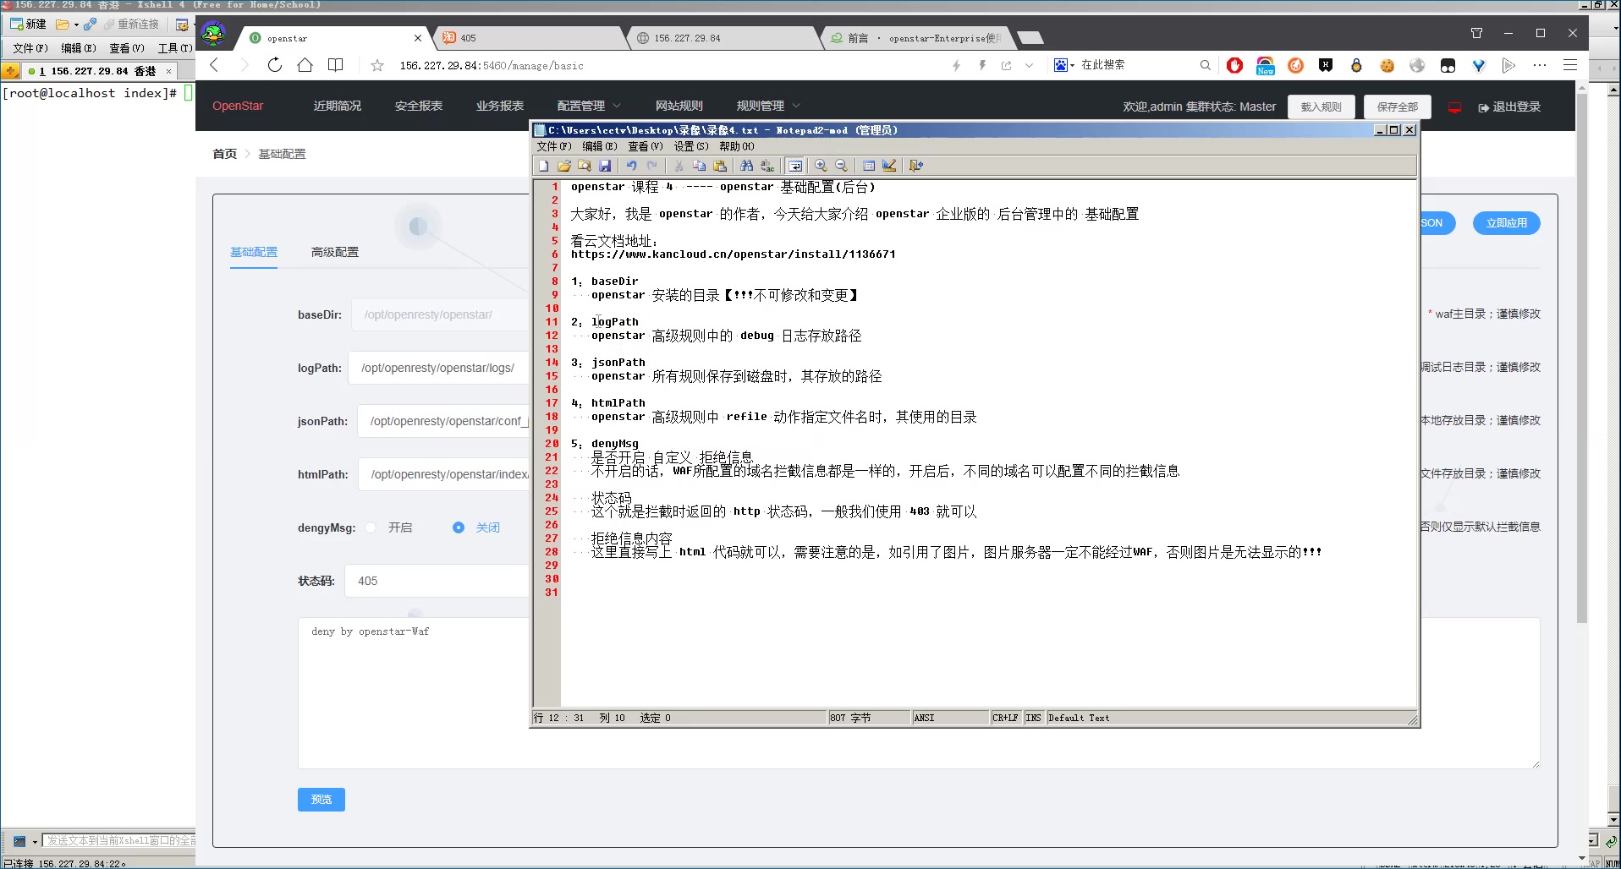Screen dimensions: 1621x869
Task: Open the Replace tool in Notepad2 toolbar
Action: pyautogui.click(x=767, y=166)
